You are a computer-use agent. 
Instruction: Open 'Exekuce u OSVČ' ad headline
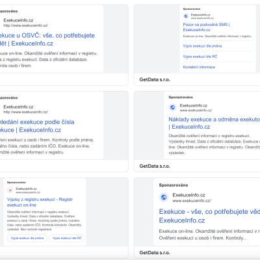[x=47, y=40]
